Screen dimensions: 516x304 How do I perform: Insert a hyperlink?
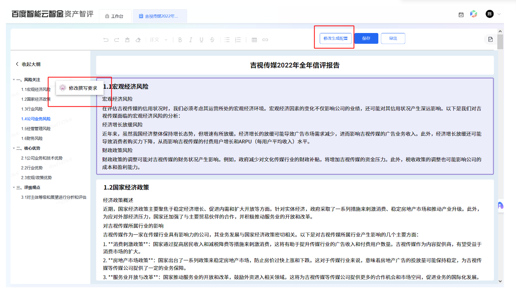[265, 40]
